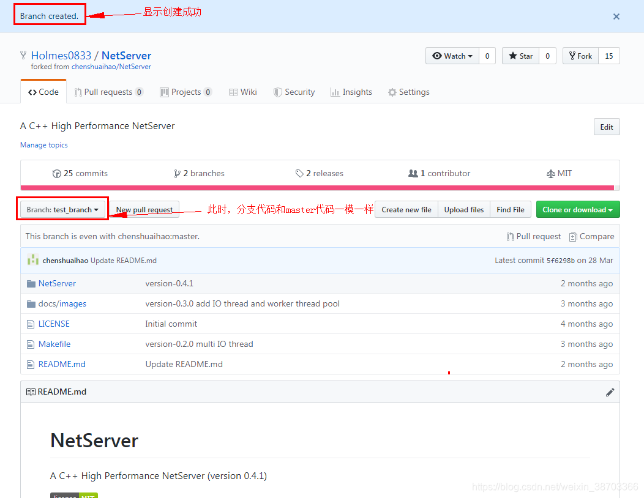644x498 pixels.
Task: Click Upload files
Action: (463, 209)
